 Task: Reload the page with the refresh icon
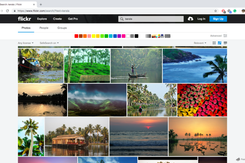coord(7,11)
